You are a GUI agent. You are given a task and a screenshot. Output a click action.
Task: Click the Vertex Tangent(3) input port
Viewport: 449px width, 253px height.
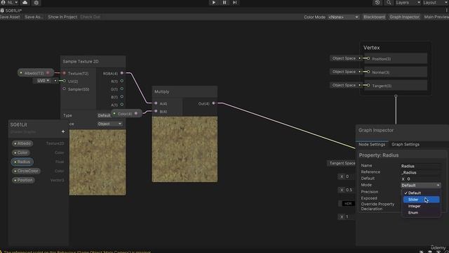(368, 85)
